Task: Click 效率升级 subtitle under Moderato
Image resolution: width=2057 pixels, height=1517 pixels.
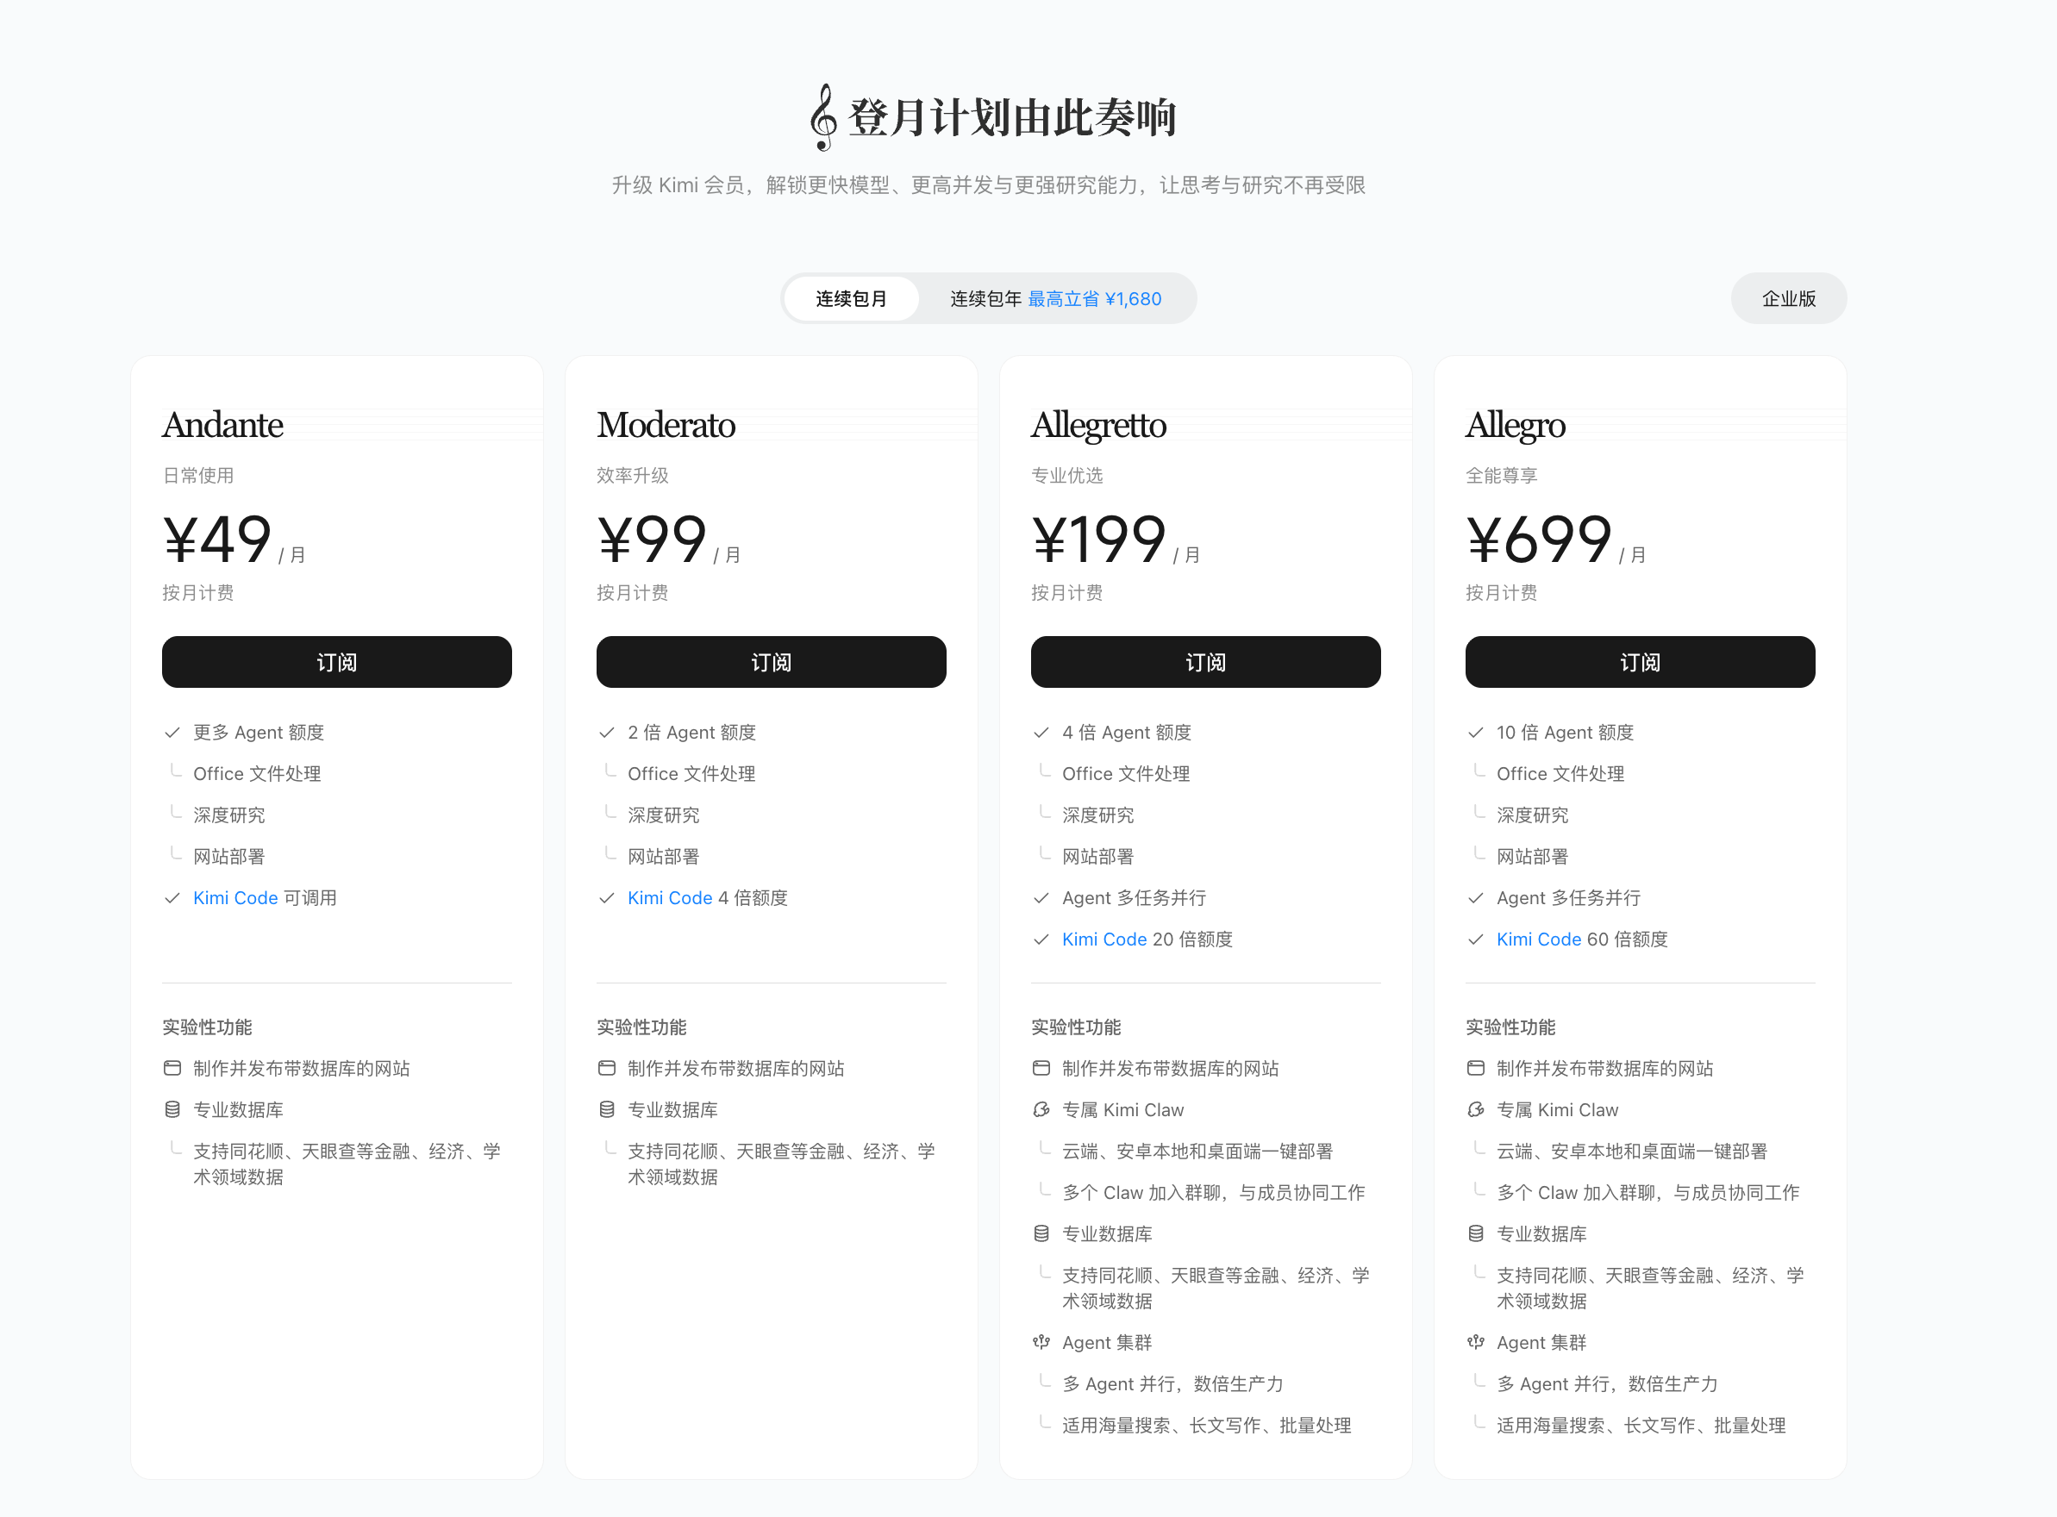Action: tap(633, 476)
